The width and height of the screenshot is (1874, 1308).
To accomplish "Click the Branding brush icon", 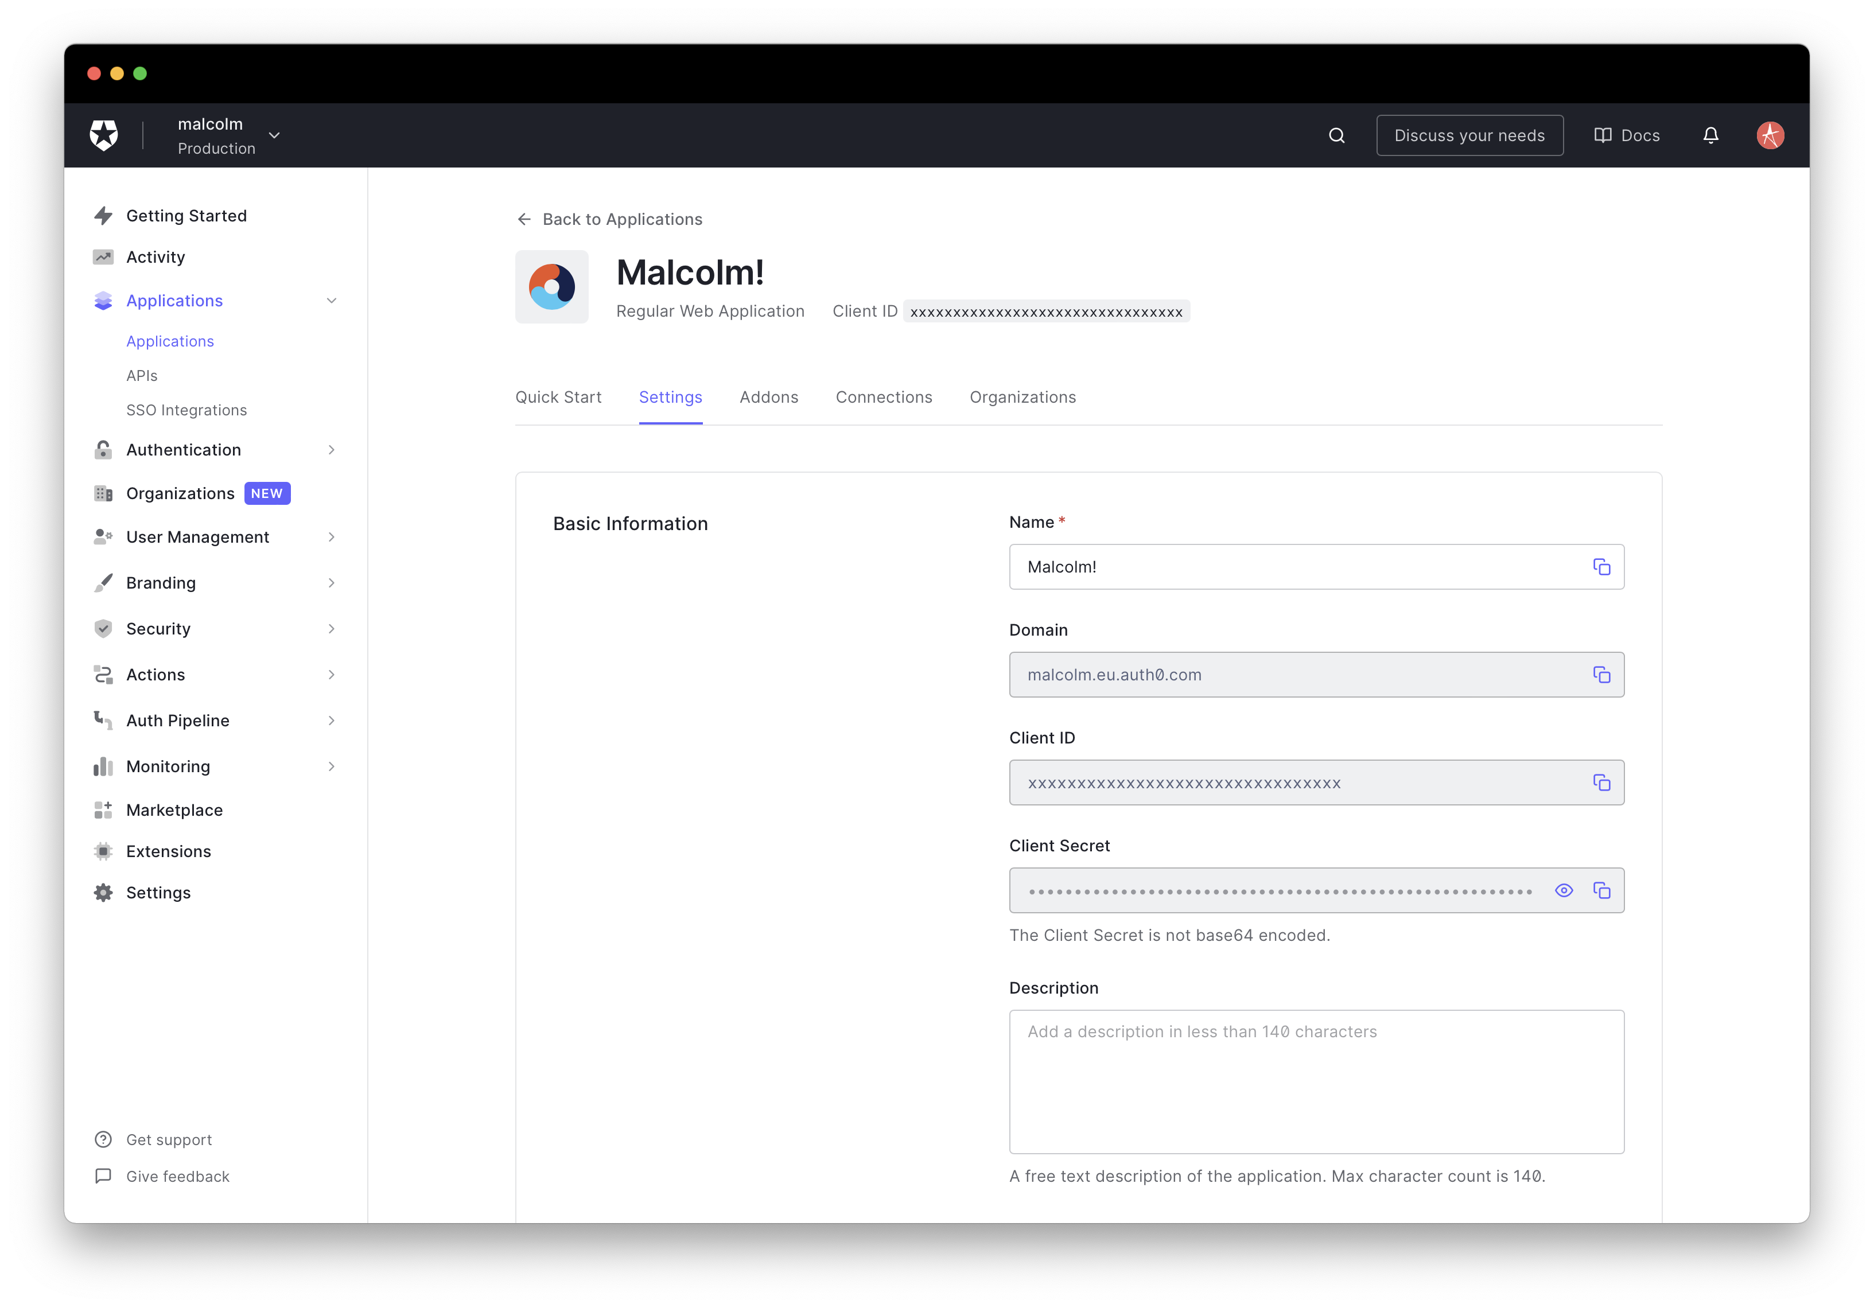I will [103, 583].
